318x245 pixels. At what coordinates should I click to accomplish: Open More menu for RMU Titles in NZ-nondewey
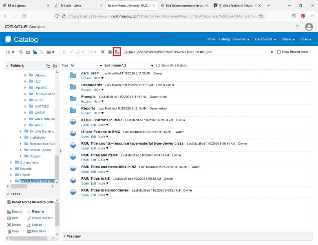pyautogui.click(x=103, y=195)
